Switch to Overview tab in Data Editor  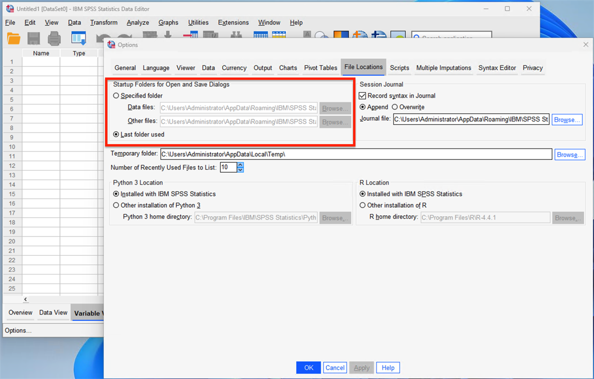(20, 313)
